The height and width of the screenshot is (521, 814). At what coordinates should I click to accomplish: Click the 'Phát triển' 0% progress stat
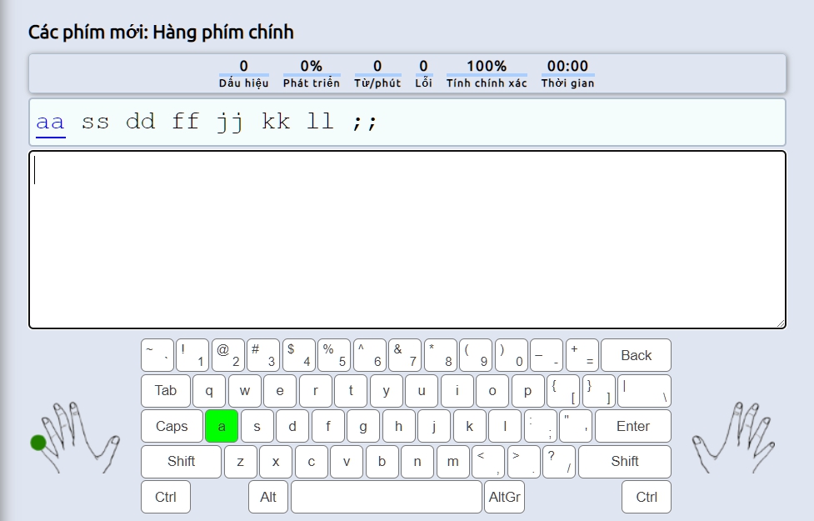(x=311, y=73)
